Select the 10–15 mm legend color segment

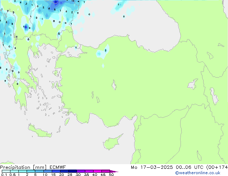click(x=48, y=171)
